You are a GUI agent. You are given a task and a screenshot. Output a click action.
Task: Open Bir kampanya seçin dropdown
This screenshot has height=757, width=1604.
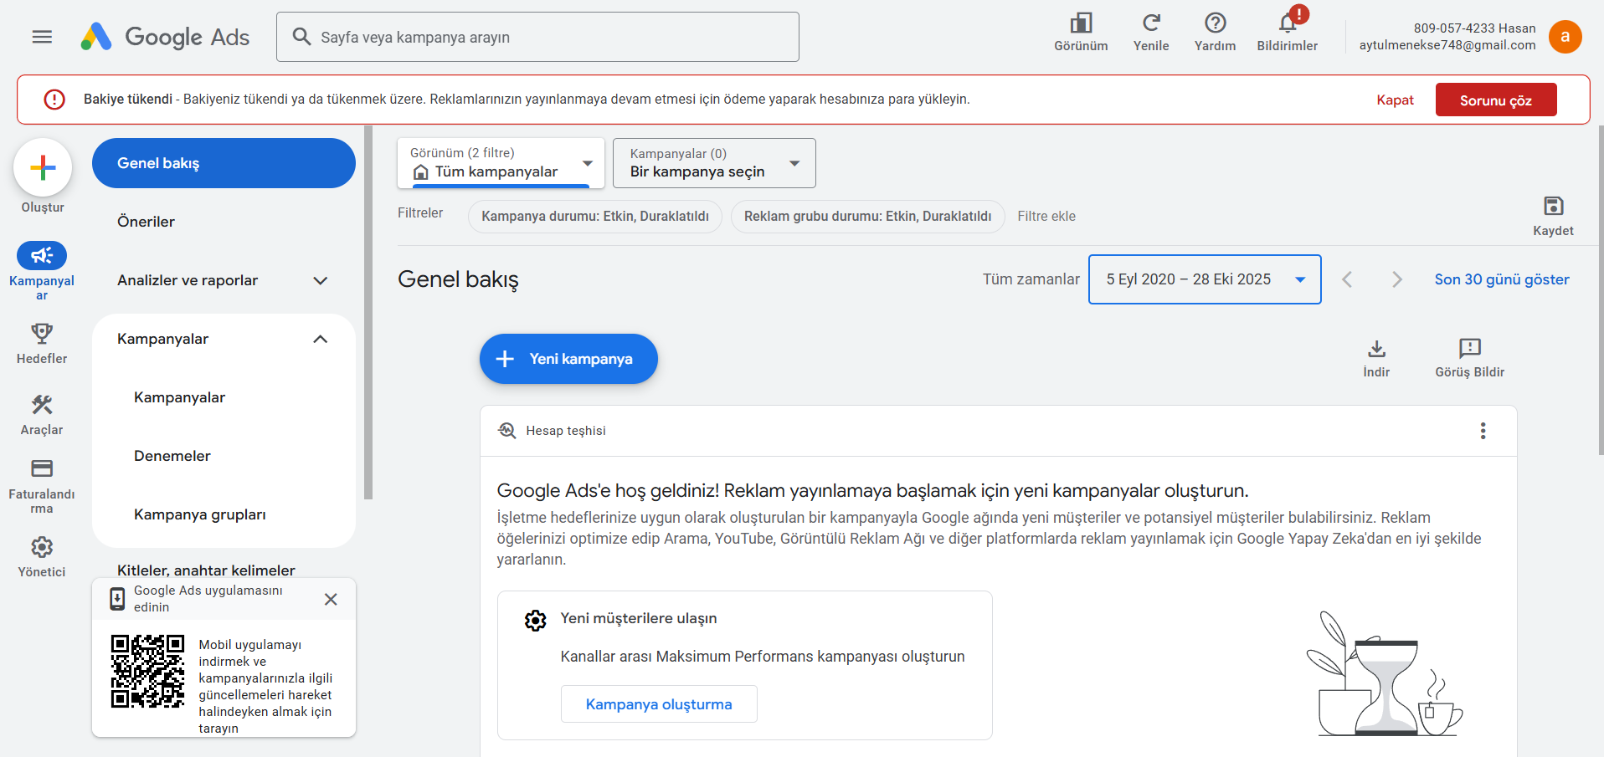[x=713, y=163]
